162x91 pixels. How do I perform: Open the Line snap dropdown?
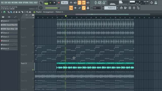97,8
